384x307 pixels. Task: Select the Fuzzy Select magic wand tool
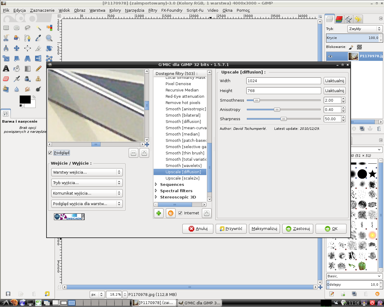pos(38,28)
